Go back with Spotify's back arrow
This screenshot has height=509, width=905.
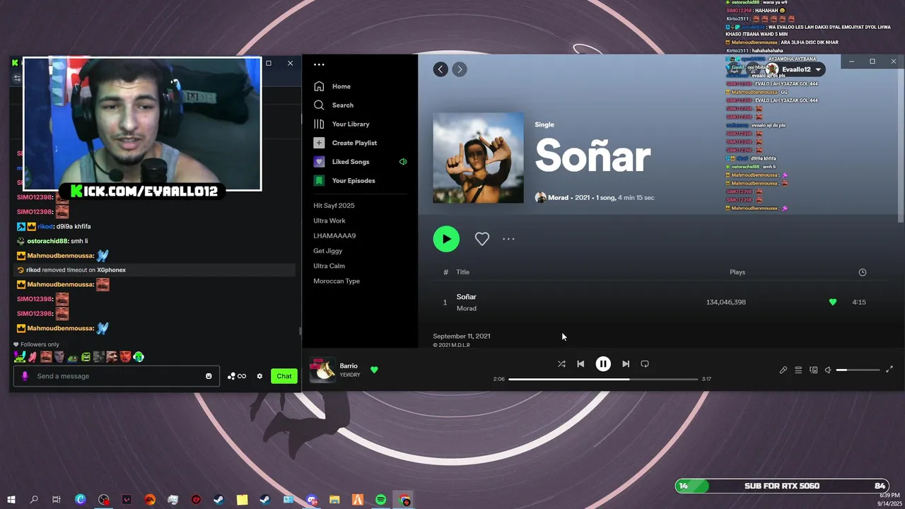coord(440,69)
